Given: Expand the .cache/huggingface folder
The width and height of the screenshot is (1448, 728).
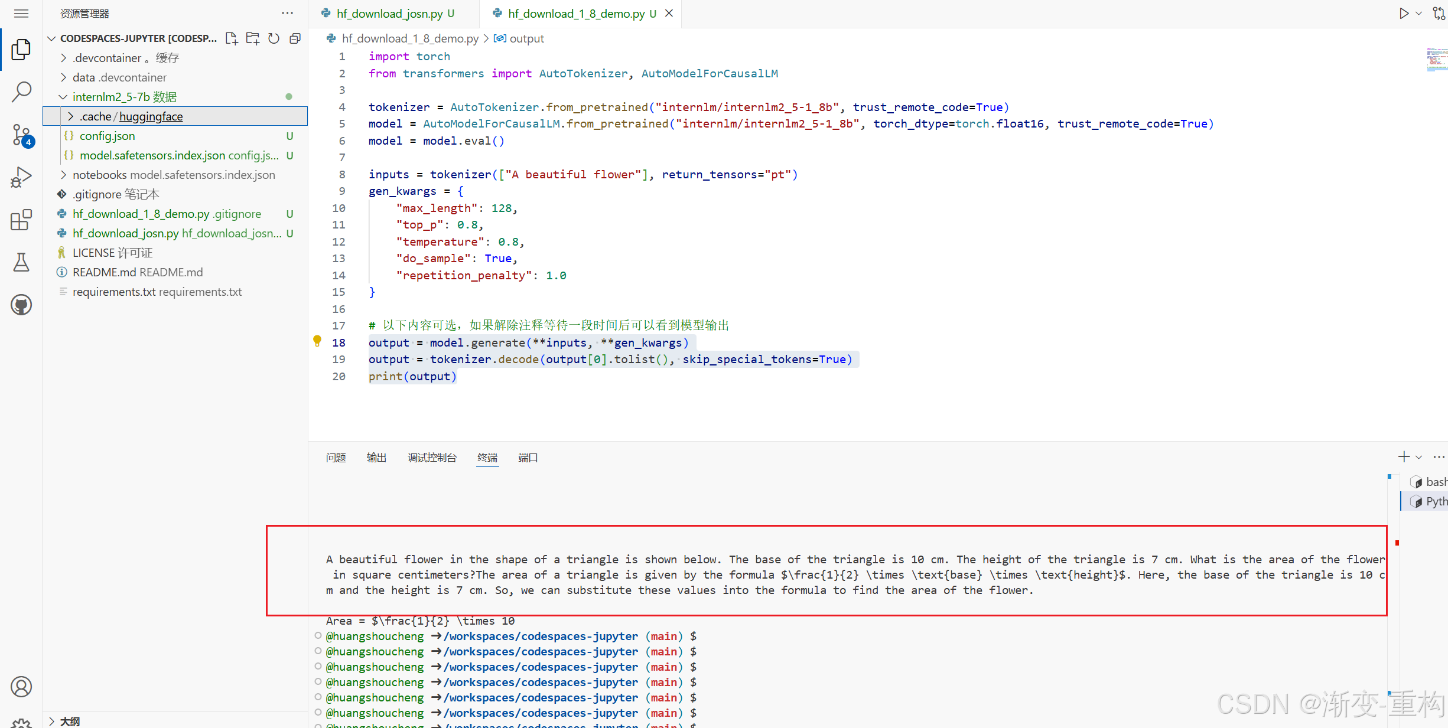Looking at the screenshot, I should [70, 116].
